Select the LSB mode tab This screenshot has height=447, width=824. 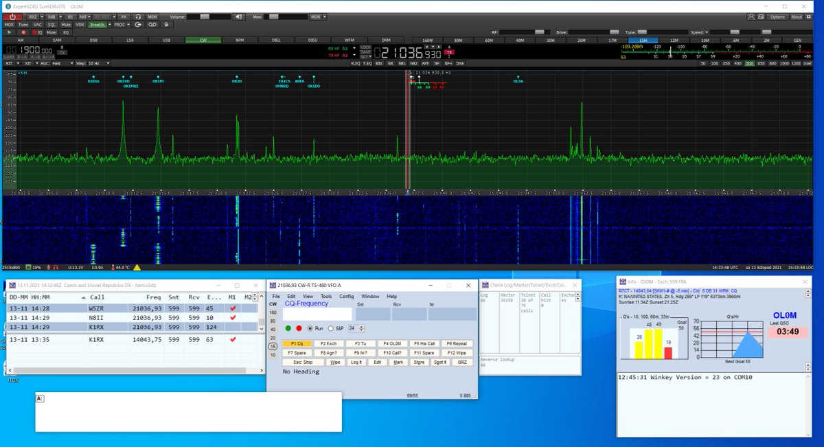130,40
